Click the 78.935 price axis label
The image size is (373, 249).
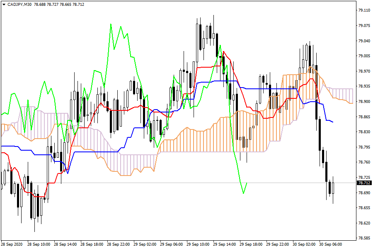tap(364, 86)
